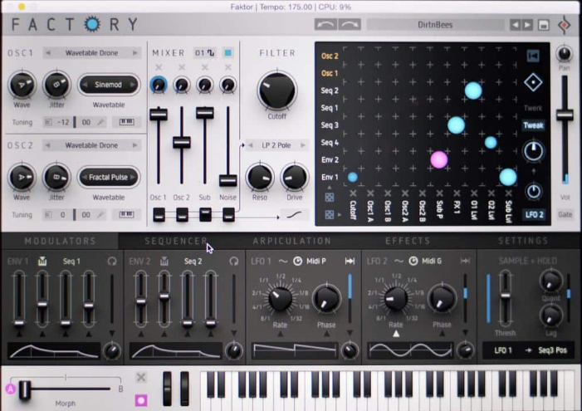Screen dimensions: 582x411
Task: Click the Tweak button
Action: point(533,125)
